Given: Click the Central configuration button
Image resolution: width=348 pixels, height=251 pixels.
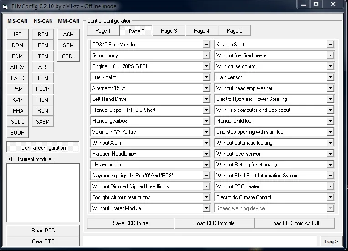Looking at the screenshot, I should (x=43, y=148).
